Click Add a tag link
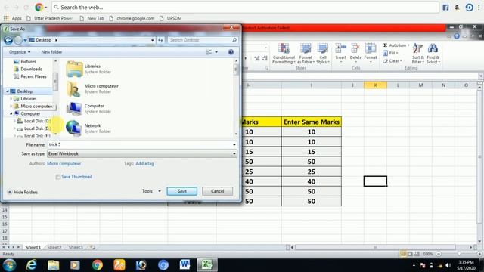Image resolution: width=484 pixels, height=272 pixels. pos(144,164)
